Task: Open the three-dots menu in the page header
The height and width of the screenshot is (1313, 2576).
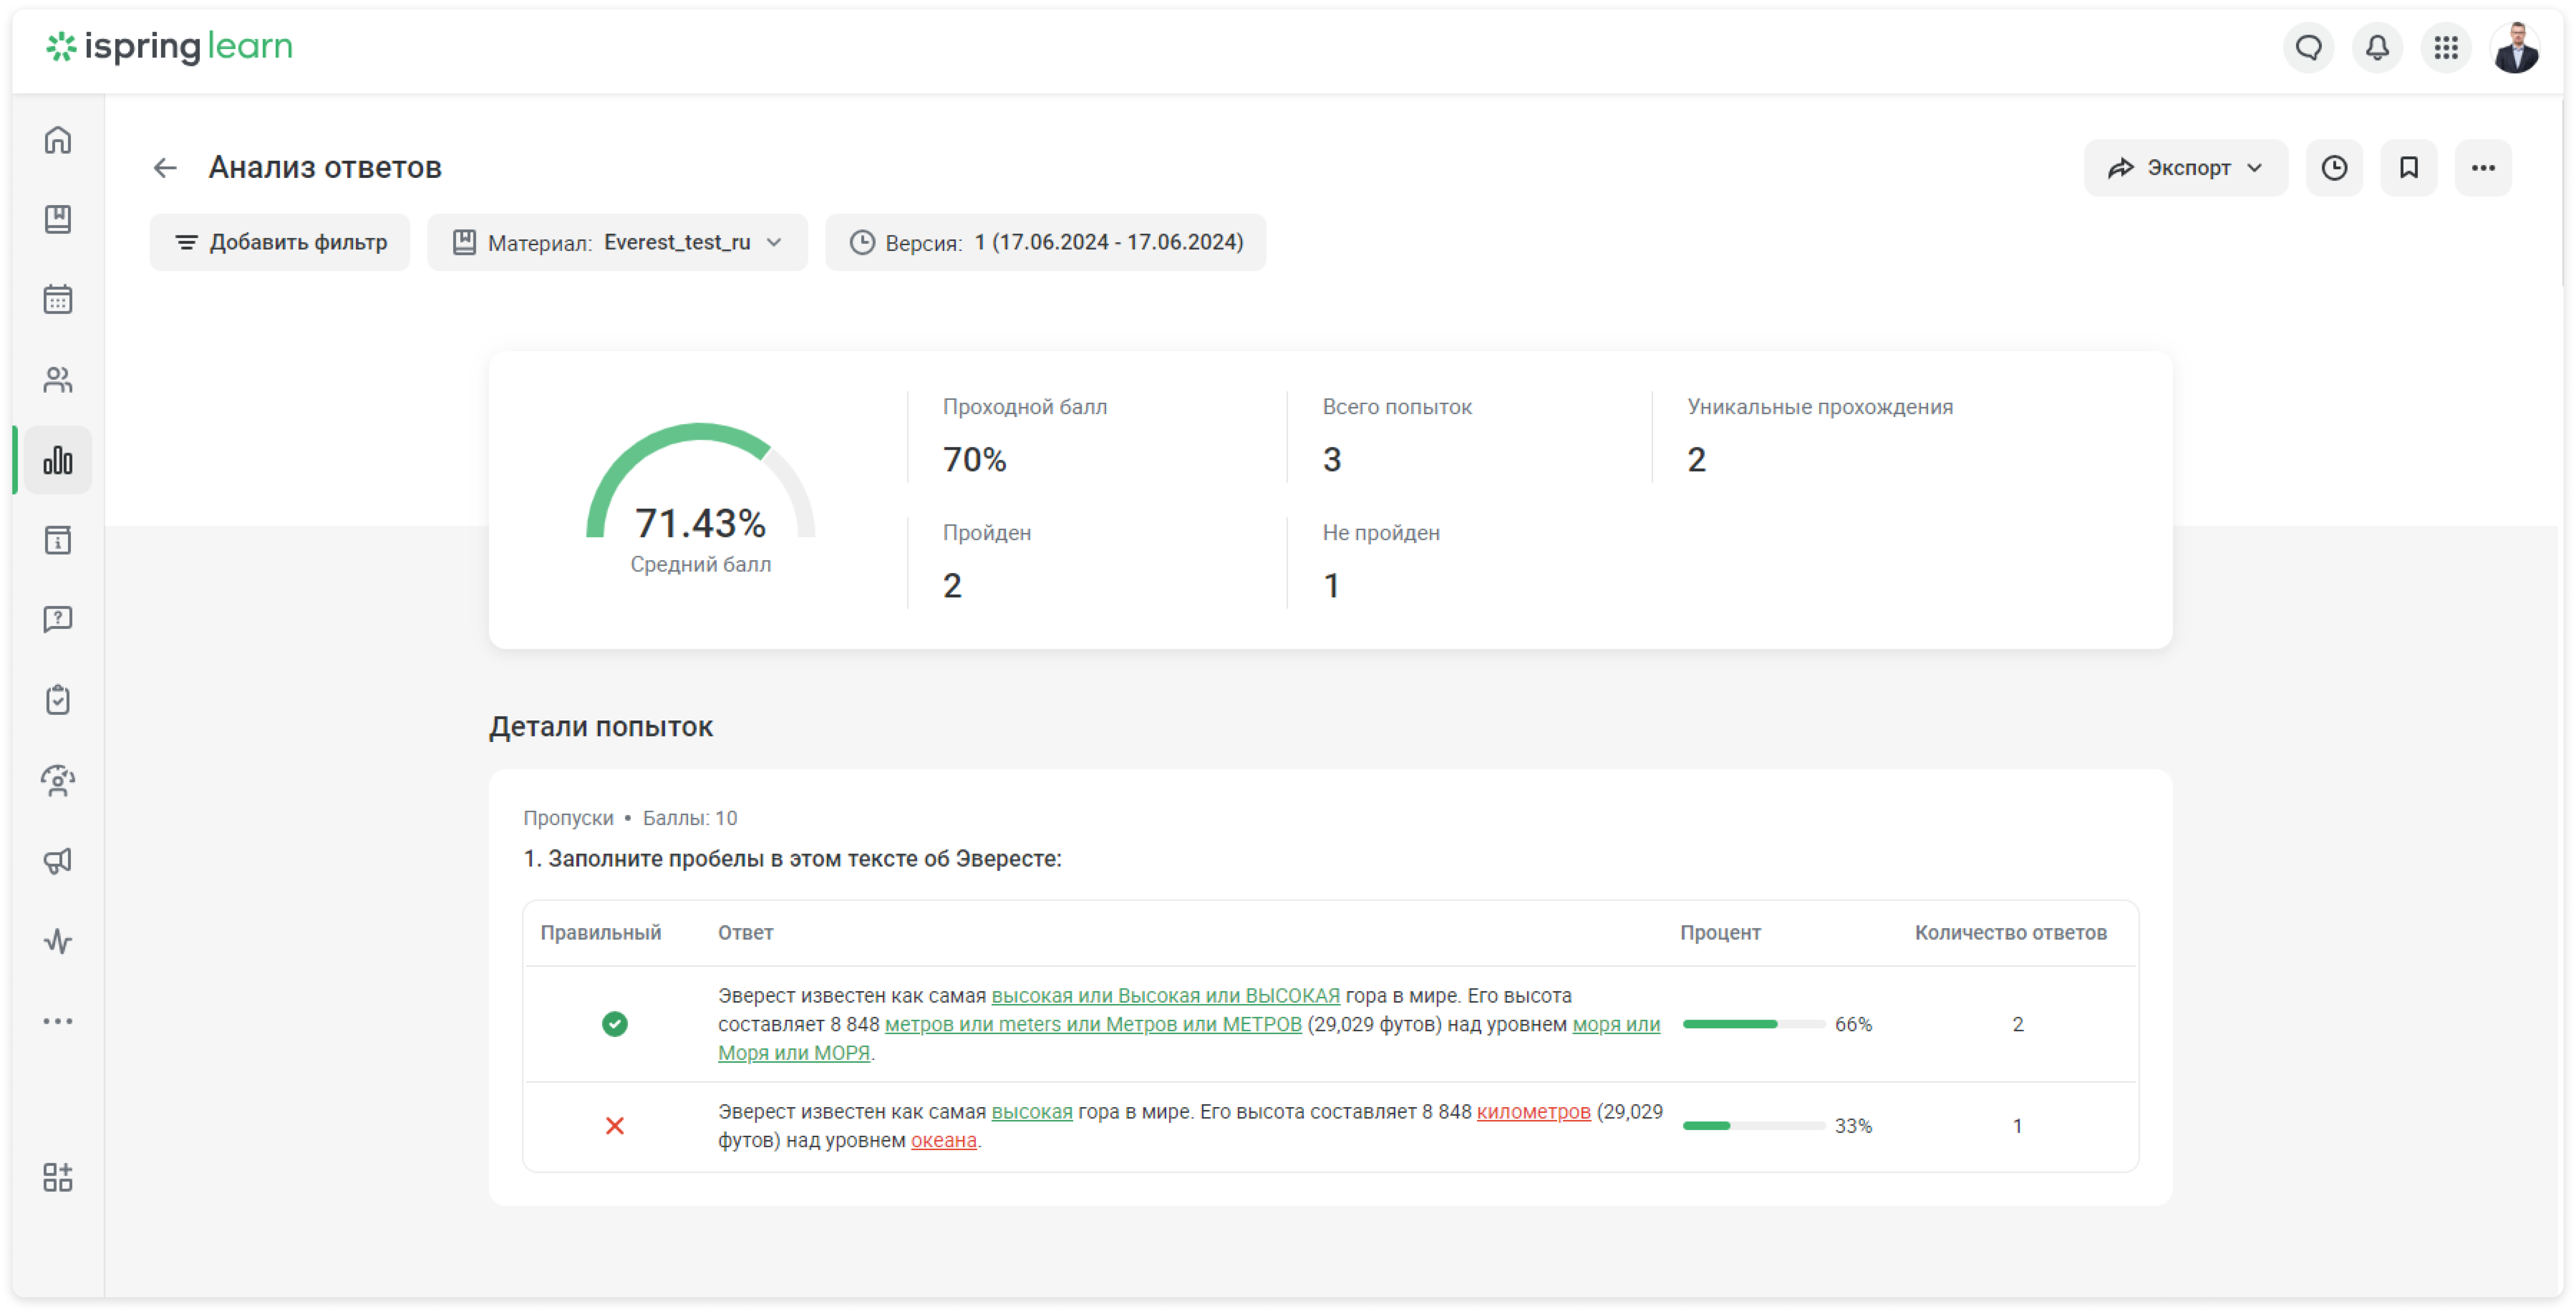Action: [2483, 168]
